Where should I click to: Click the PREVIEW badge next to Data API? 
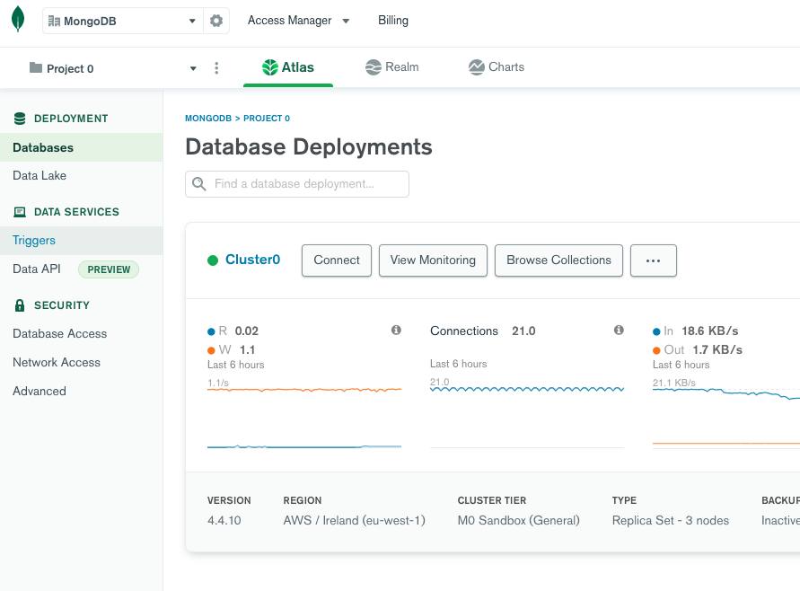(109, 269)
